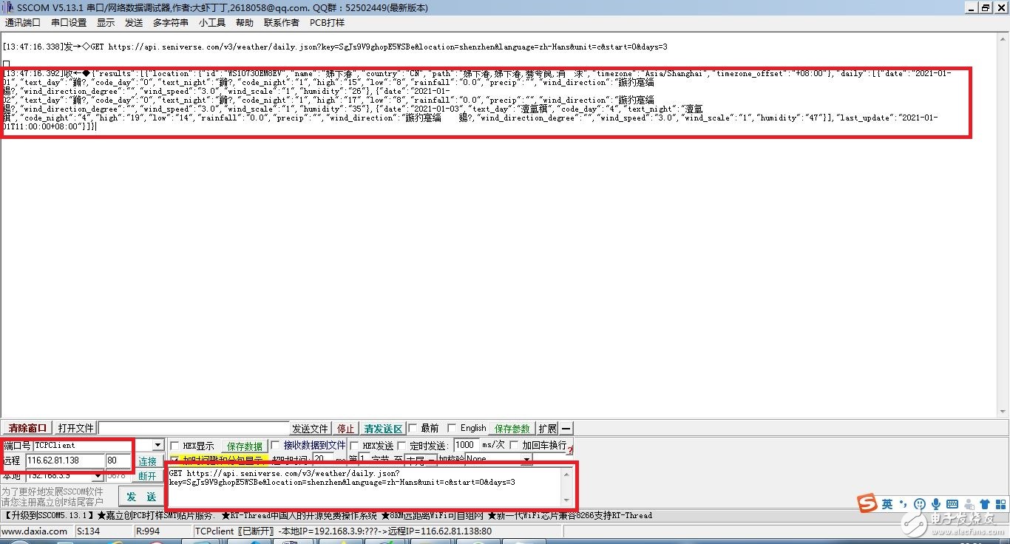The image size is (1010, 544).
Task: Click the sent GET request log line
Action: point(335,47)
